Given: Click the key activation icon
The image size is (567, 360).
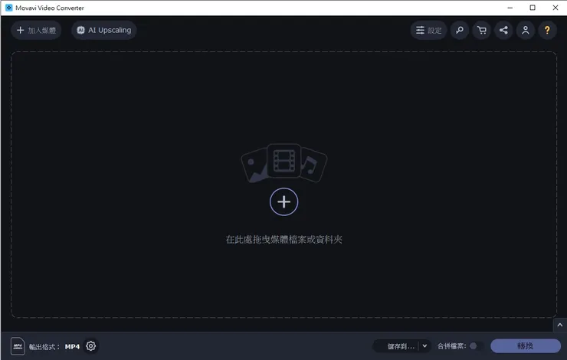Looking at the screenshot, I should [460, 31].
